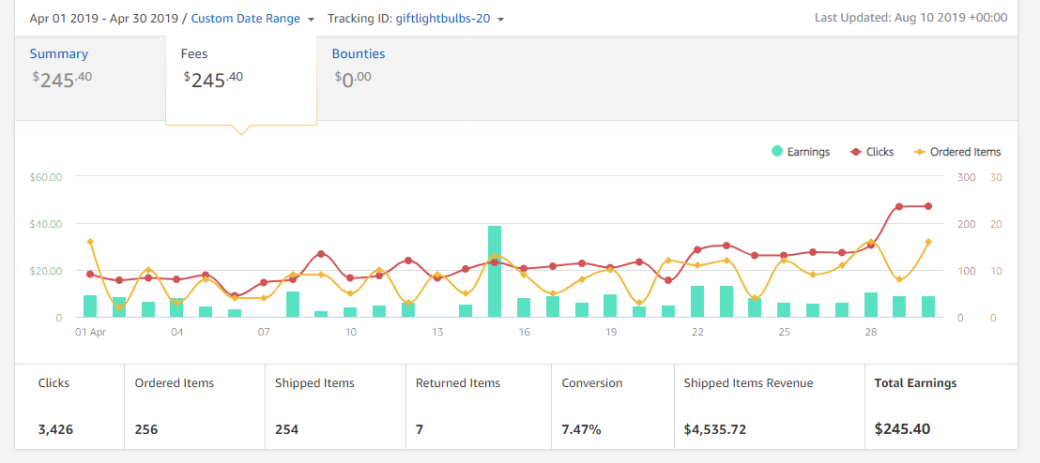Select the Ordered Items stat box showing 256
Image resolution: width=1040 pixels, height=463 pixels.
(x=194, y=406)
